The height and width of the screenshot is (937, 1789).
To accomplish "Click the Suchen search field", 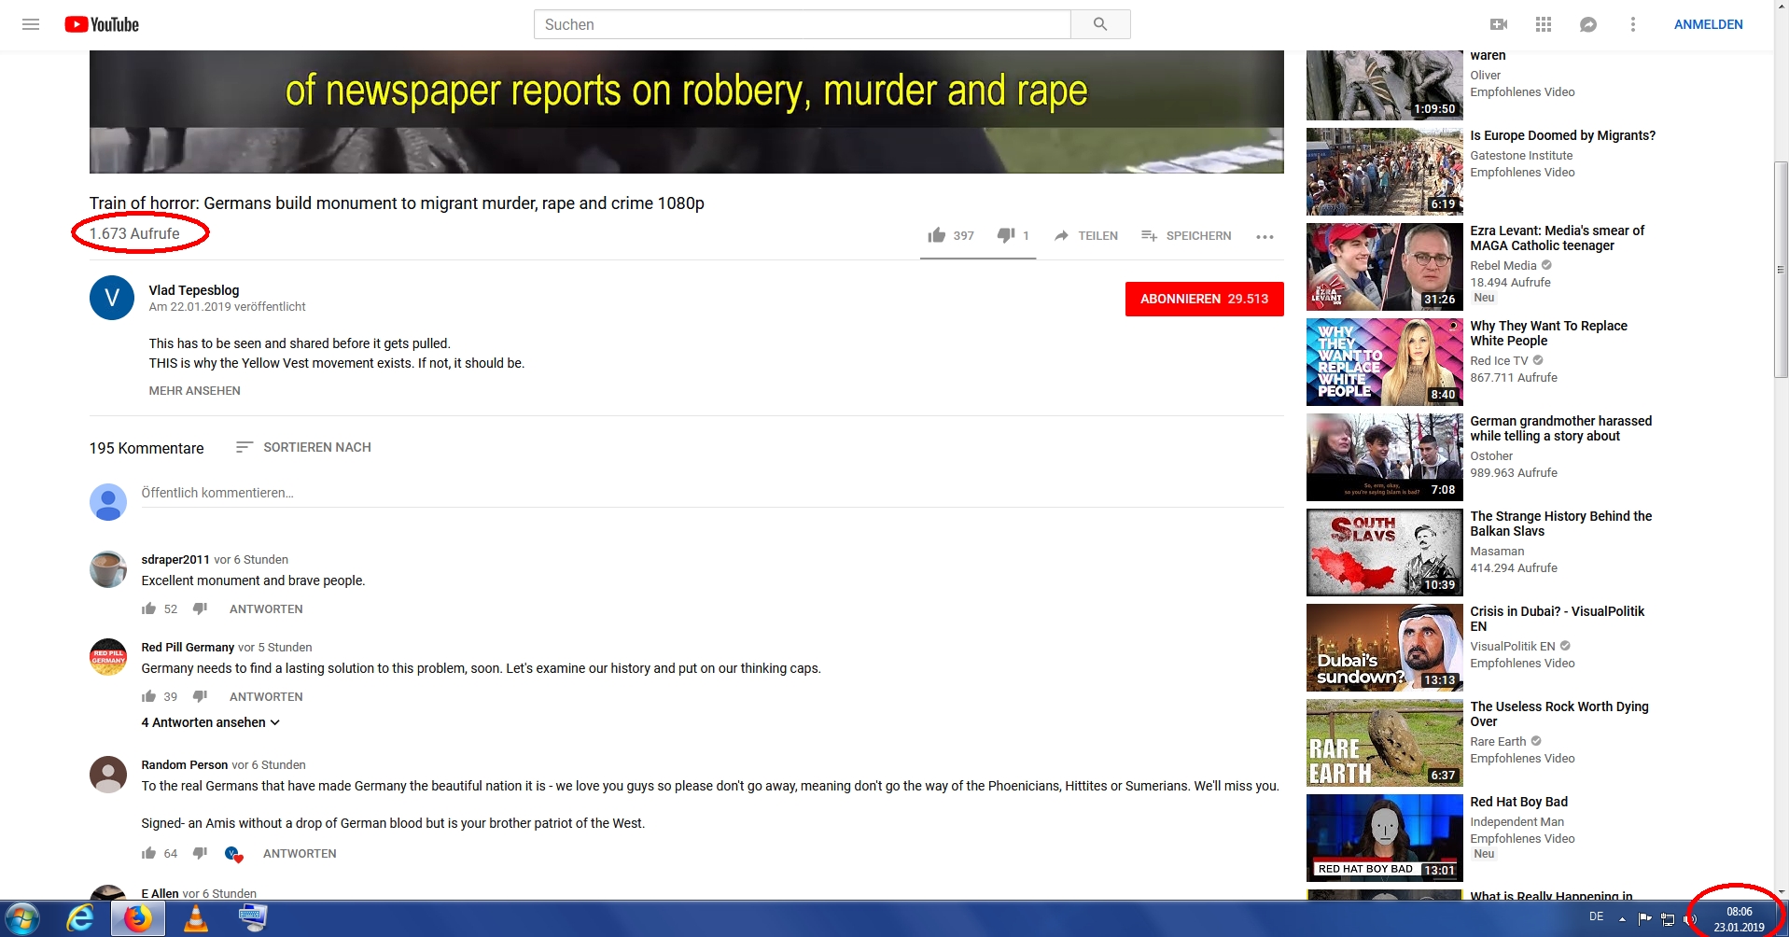I will tap(803, 24).
